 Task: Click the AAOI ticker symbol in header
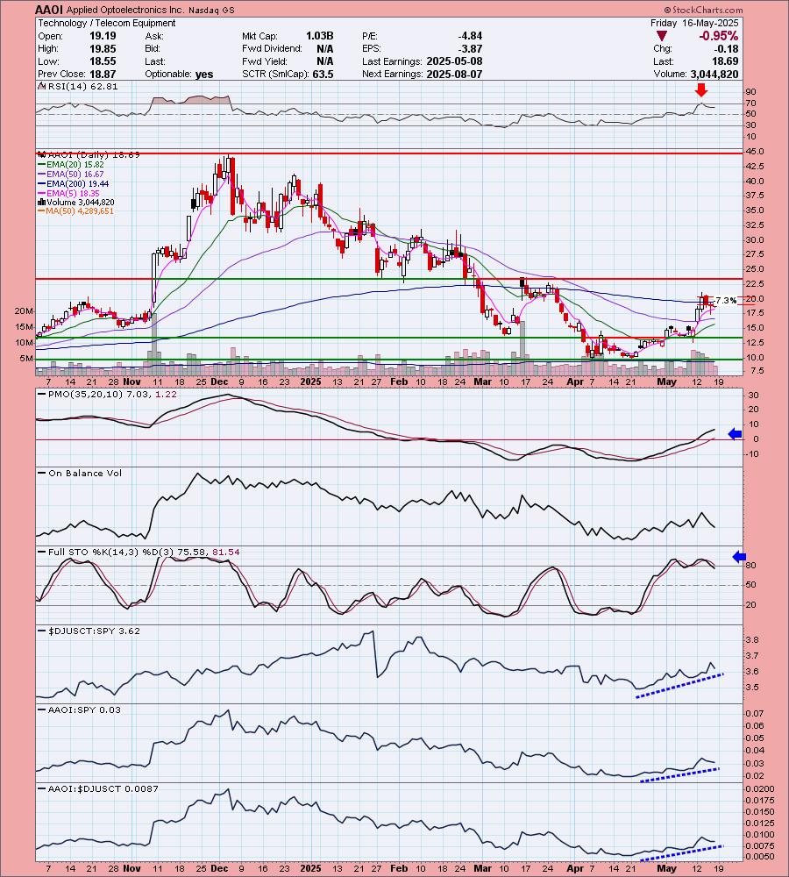(49, 10)
